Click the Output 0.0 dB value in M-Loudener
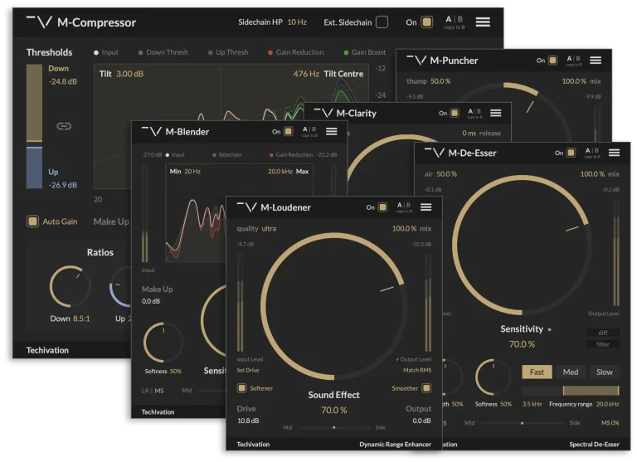The height and width of the screenshot is (462, 637). [421, 421]
